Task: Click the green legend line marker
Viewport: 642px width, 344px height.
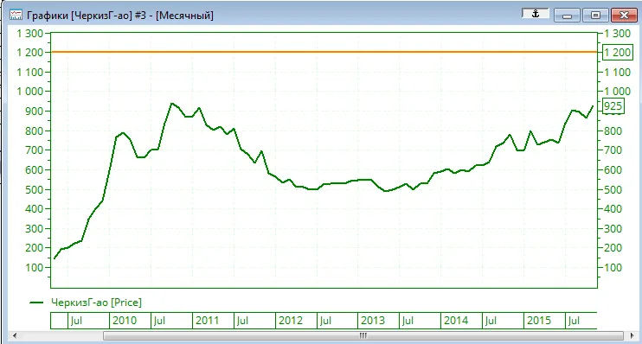Action: tap(36, 303)
